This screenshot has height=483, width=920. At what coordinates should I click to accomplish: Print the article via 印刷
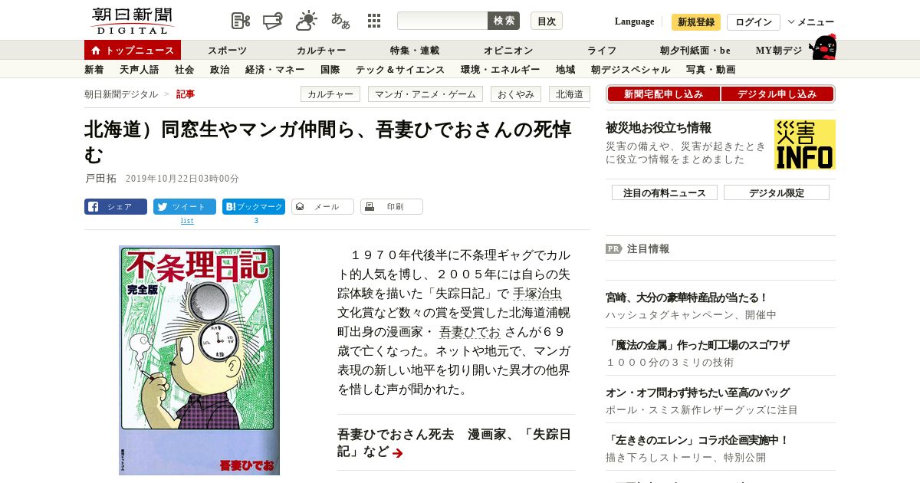point(392,207)
